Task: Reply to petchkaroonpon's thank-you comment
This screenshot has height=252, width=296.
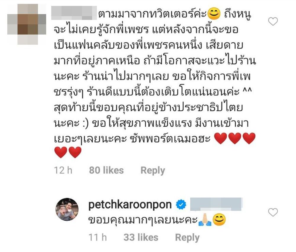Action: pos(187,238)
